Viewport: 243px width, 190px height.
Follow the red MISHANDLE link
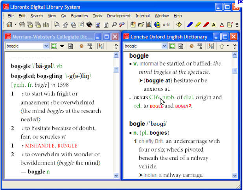pos(40,146)
